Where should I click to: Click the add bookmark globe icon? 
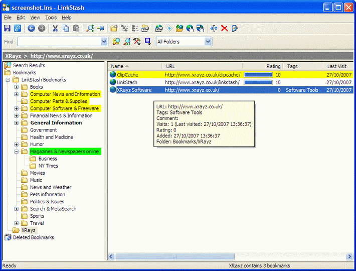[159, 29]
